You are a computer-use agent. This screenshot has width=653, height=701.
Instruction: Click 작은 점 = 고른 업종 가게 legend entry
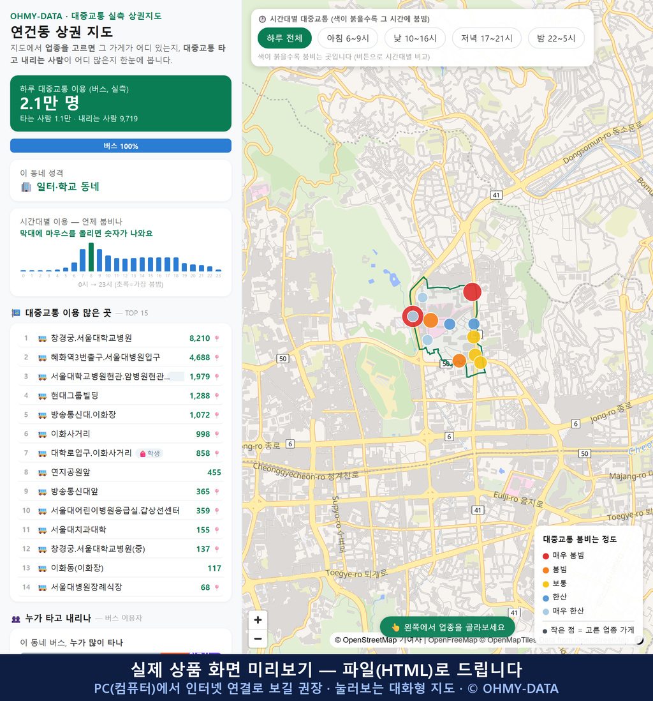tap(588, 630)
